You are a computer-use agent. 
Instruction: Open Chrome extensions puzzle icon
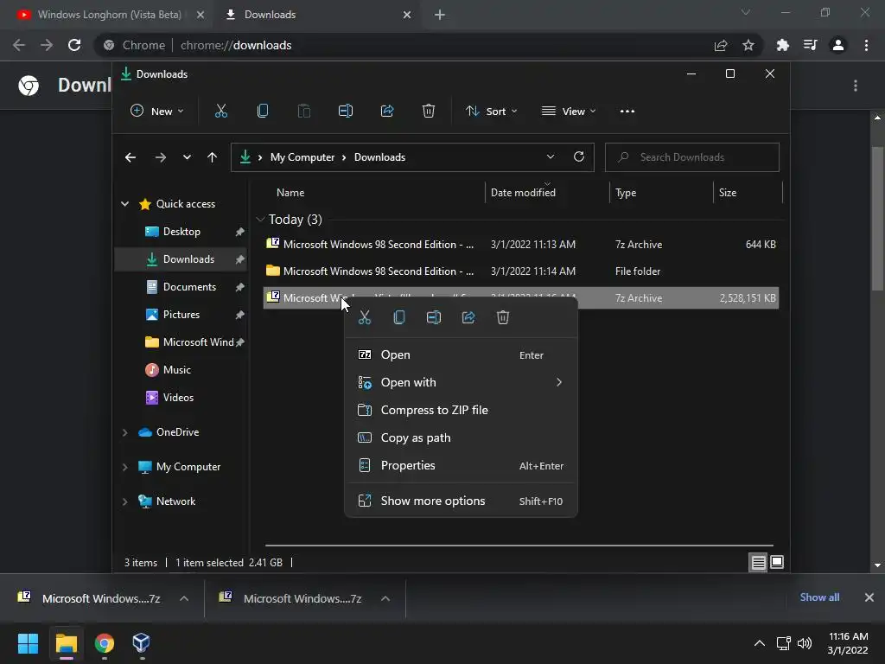tap(782, 45)
